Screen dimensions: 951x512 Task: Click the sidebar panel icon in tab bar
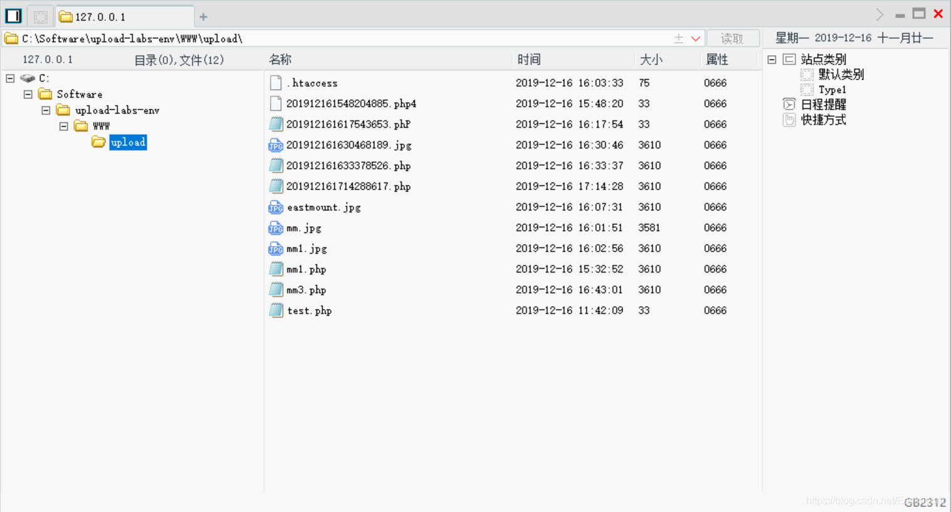click(13, 16)
